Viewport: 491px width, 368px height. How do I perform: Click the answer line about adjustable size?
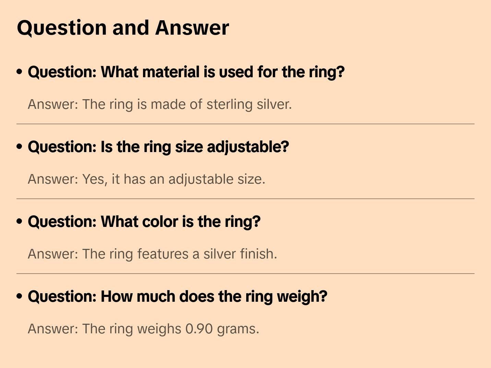point(146,179)
